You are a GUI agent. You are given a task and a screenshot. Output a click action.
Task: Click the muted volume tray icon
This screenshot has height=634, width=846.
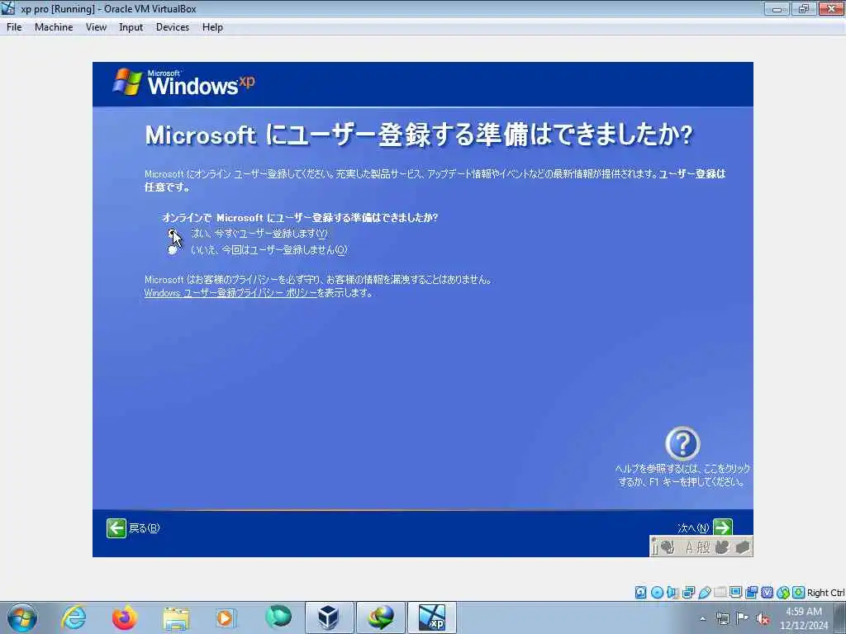(763, 619)
